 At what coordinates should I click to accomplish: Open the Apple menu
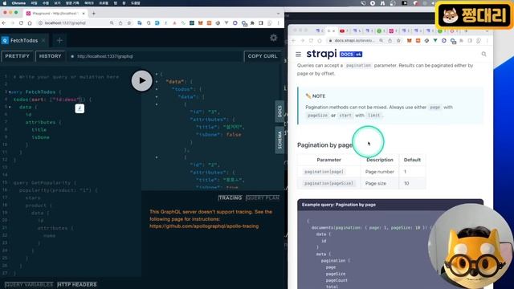point(5,3)
